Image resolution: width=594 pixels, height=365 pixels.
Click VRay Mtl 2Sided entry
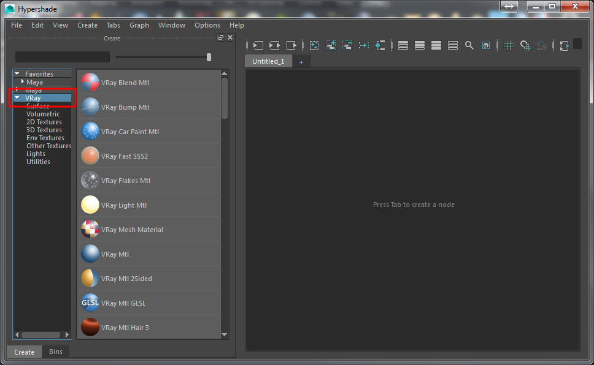point(149,279)
